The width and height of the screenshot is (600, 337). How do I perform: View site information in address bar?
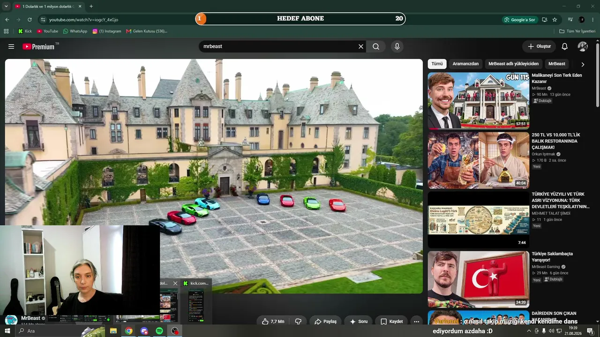pos(43,20)
